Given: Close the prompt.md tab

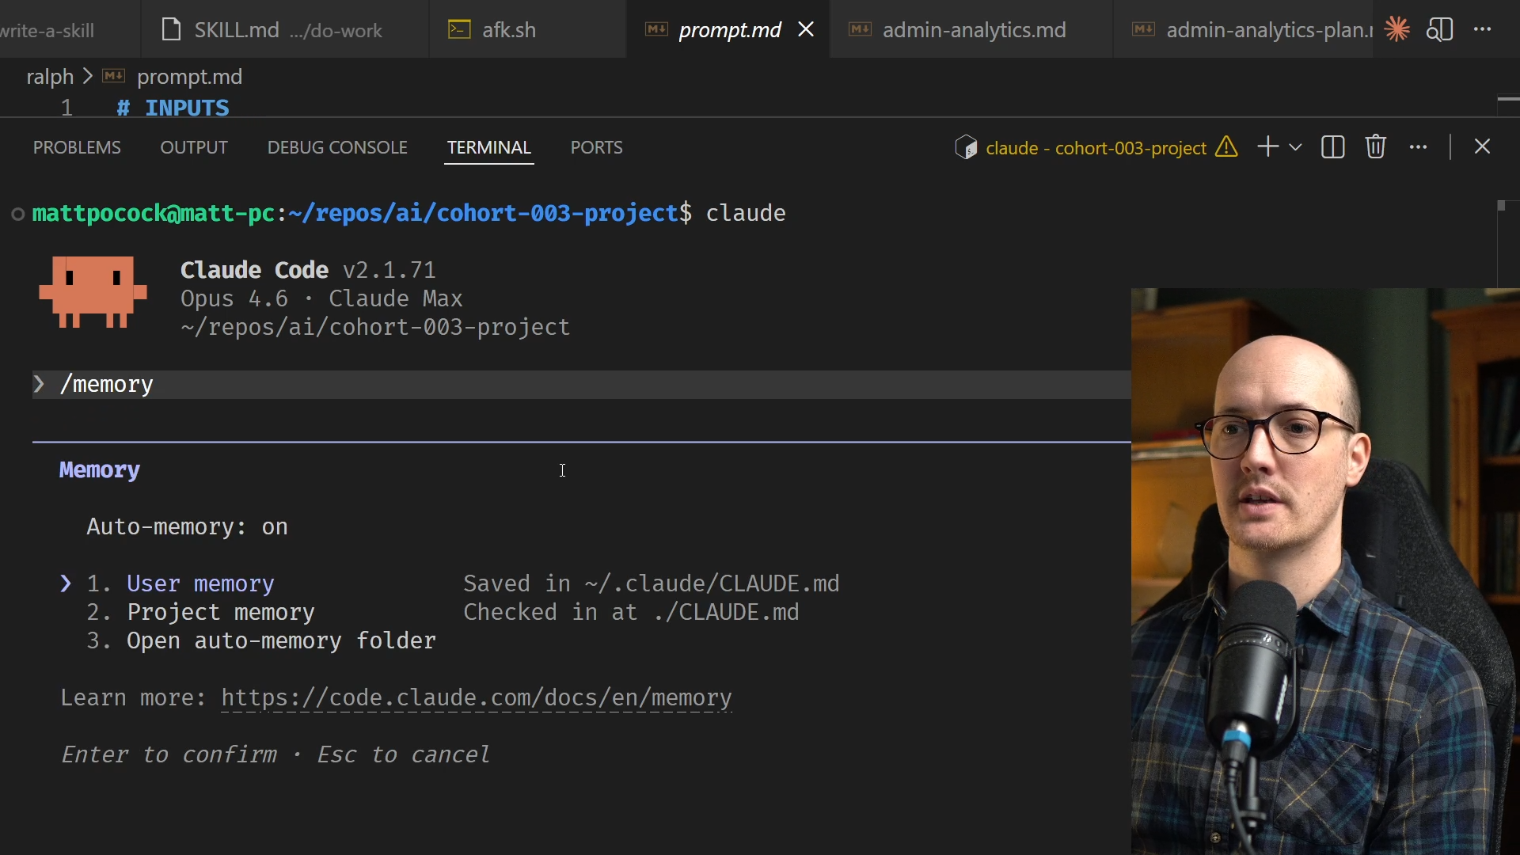Looking at the screenshot, I should pyautogui.click(x=806, y=30).
